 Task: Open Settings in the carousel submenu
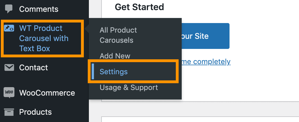(114, 72)
